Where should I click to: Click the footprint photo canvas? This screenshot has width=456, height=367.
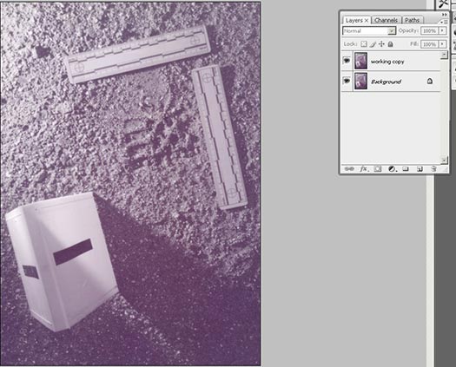pyautogui.click(x=130, y=184)
